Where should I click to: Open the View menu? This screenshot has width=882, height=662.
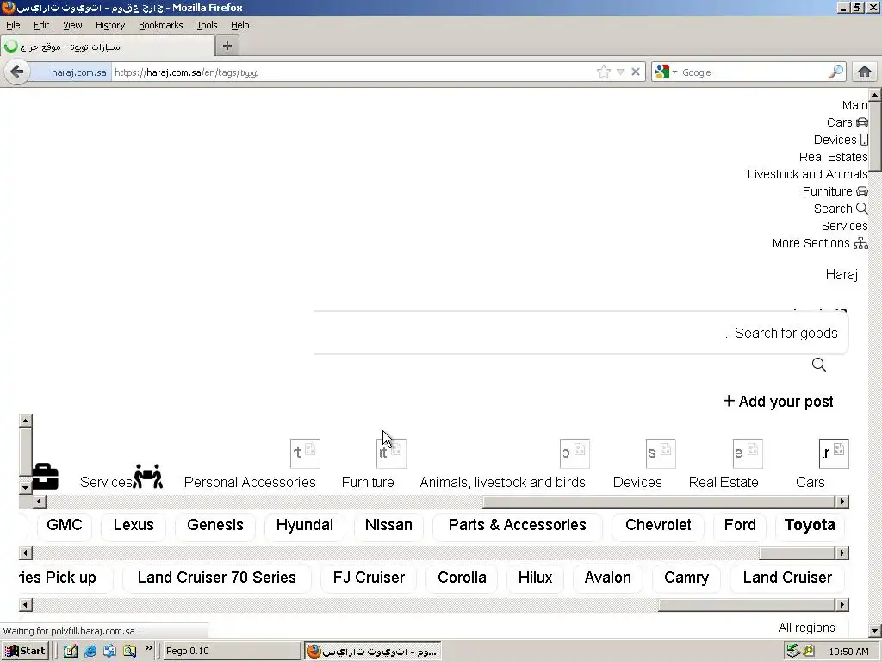click(72, 25)
